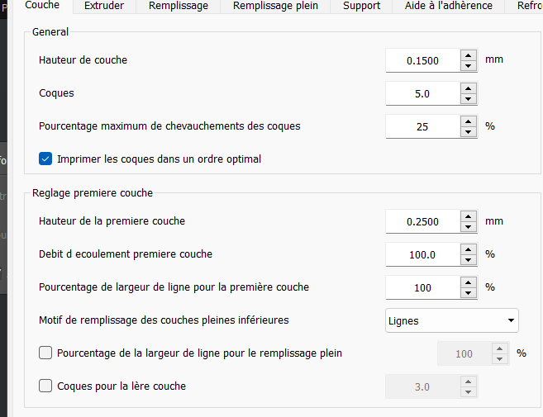Image resolution: width=543 pixels, height=417 pixels.
Task: Increase chevauchements des coques percentage
Action: 468,121
